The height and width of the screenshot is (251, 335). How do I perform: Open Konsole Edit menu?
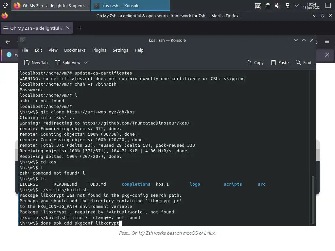click(x=38, y=50)
